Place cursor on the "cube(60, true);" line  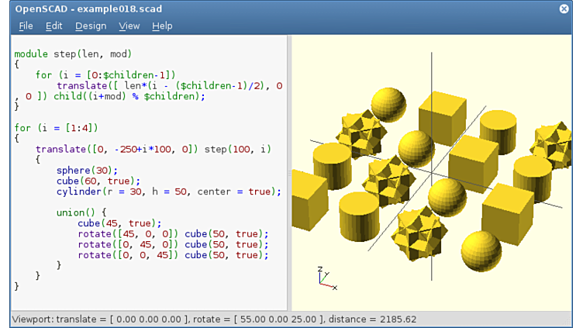96,181
